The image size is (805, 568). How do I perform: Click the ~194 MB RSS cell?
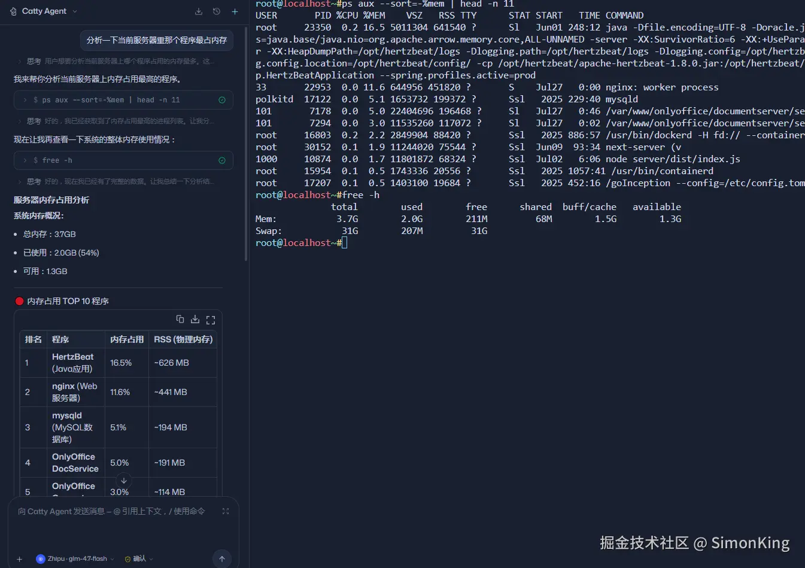pos(183,427)
